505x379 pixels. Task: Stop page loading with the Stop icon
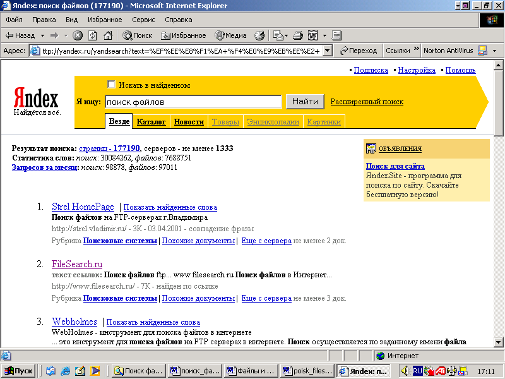pyautogui.click(x=77, y=35)
